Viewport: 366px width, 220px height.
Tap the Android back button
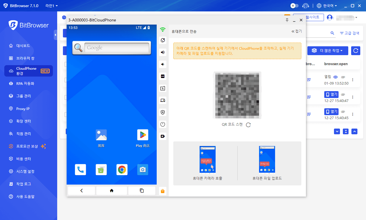(81, 191)
